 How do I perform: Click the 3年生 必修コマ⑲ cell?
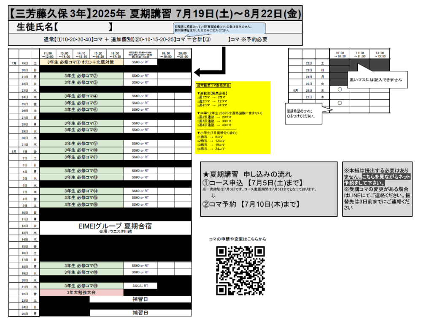coord(81,286)
